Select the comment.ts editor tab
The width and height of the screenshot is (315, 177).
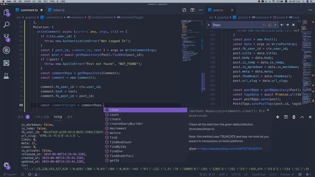(x=29, y=10)
